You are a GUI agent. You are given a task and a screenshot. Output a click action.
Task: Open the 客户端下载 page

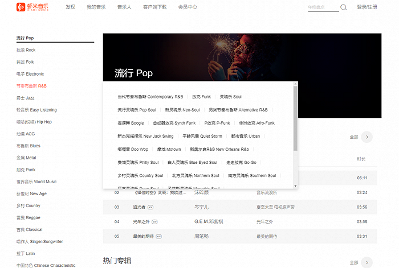point(154,7)
